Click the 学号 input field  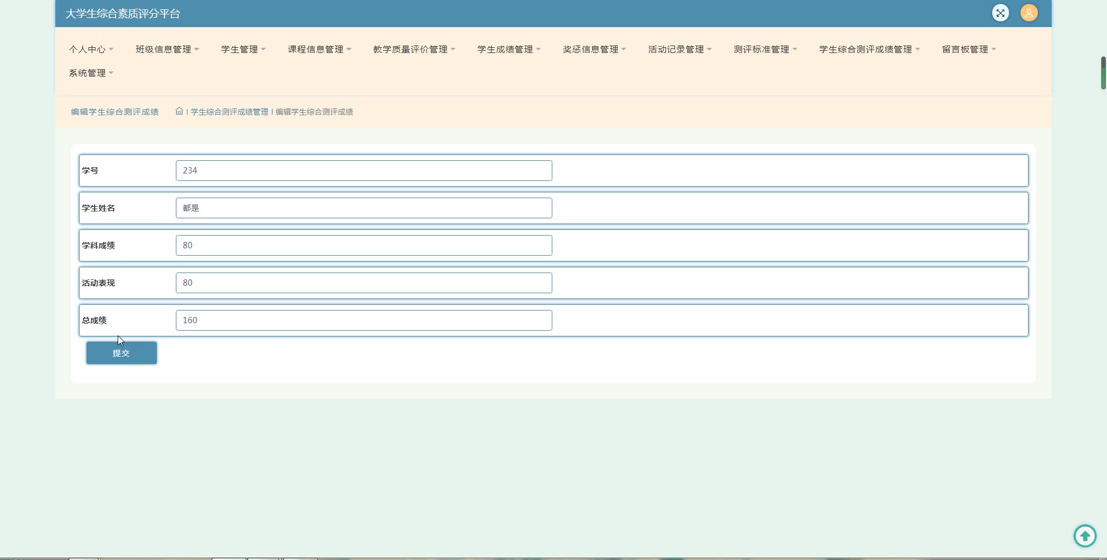[364, 171]
